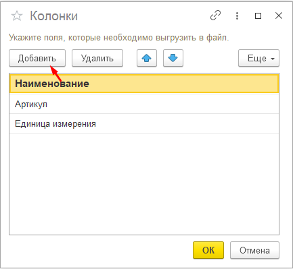Copy link via the chain icon

pyautogui.click(x=215, y=16)
